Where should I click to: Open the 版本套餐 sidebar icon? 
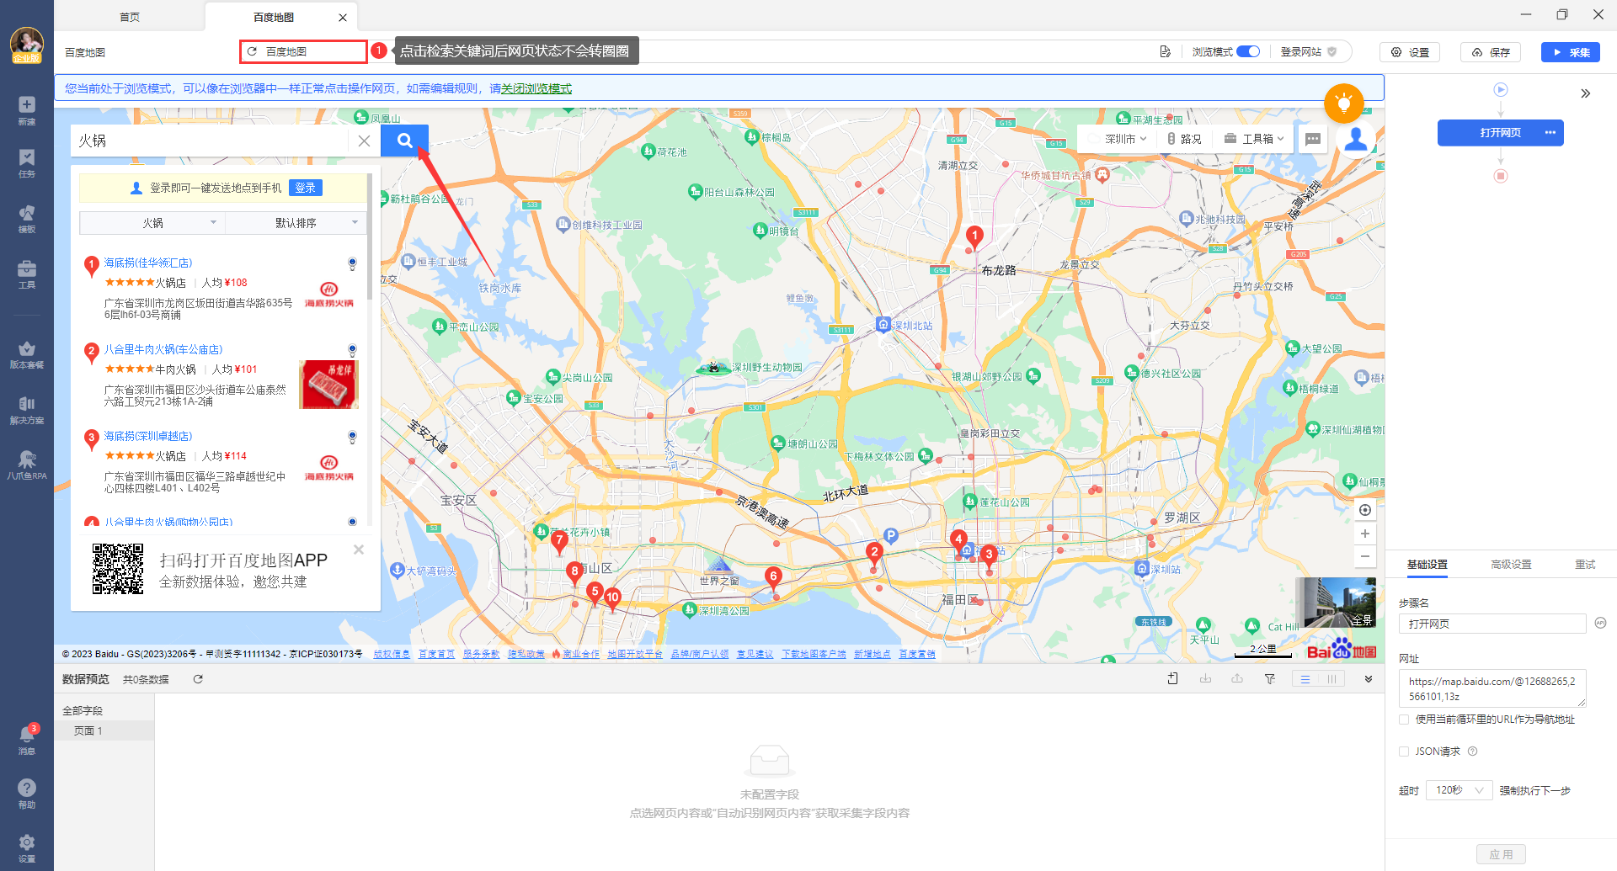27,355
